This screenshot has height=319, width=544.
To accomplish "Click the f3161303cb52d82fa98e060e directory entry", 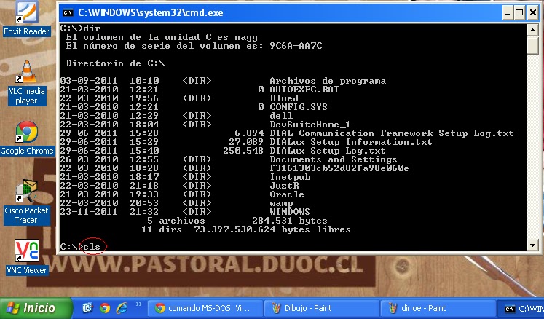I will [339, 168].
